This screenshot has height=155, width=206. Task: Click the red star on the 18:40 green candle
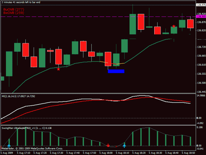point(174,26)
